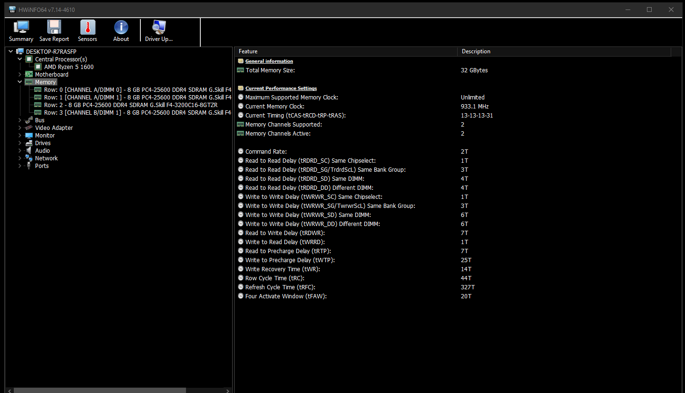
Task: Select Row: 3 CHANNEL B/DIMM 1 memory
Action: (137, 112)
